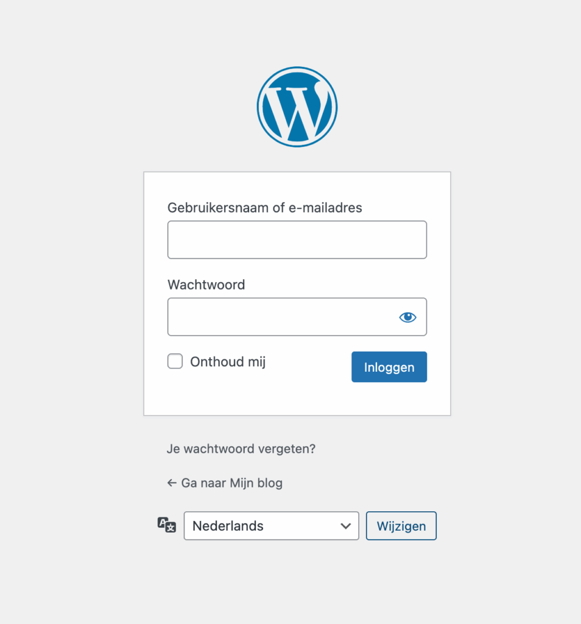This screenshot has width=581, height=624.
Task: Open the Je wachtwoord vergeten? link
Action: (x=241, y=449)
